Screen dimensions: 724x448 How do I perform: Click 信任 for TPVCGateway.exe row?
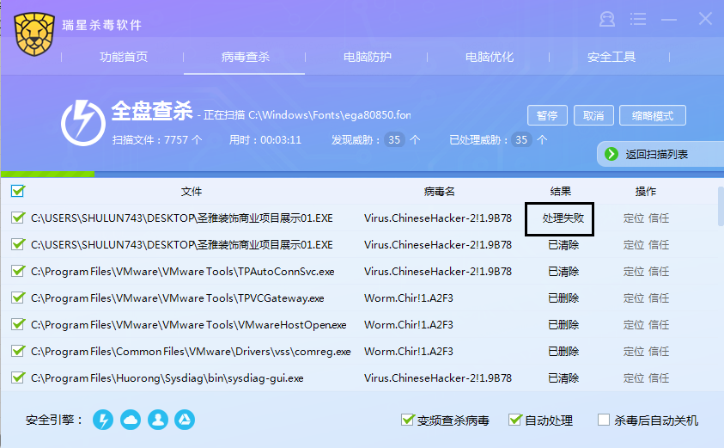coord(659,298)
